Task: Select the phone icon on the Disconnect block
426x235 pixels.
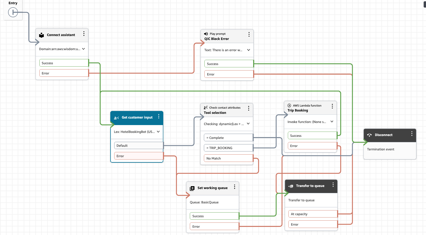Action: [x=369, y=135]
